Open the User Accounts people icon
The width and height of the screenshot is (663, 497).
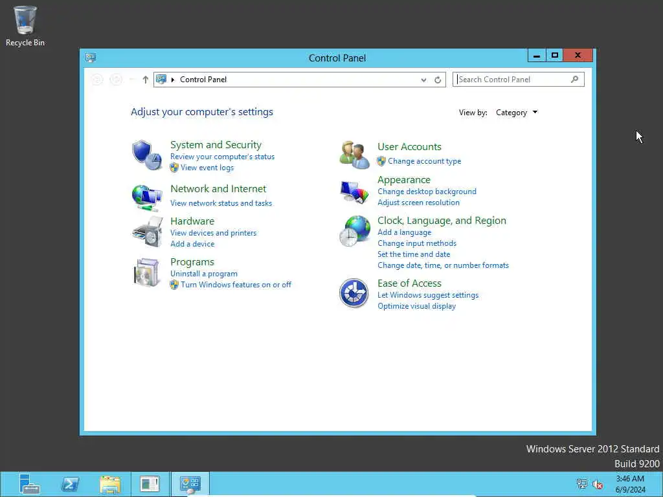[354, 155]
